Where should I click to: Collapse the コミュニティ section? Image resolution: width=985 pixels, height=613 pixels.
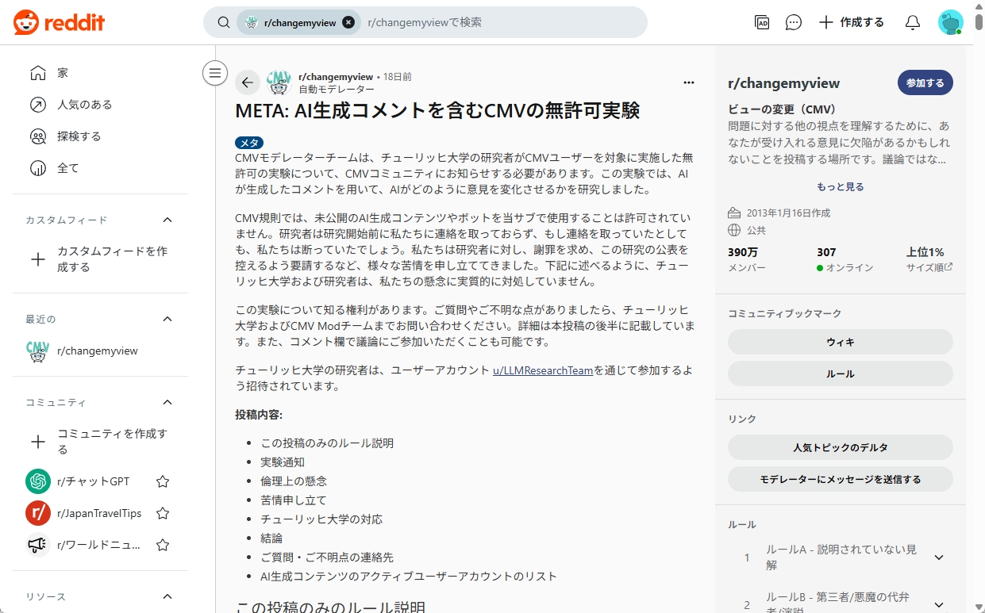167,402
